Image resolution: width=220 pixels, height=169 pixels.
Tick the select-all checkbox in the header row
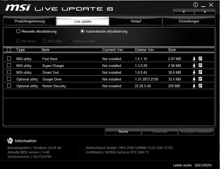click(x=9, y=50)
